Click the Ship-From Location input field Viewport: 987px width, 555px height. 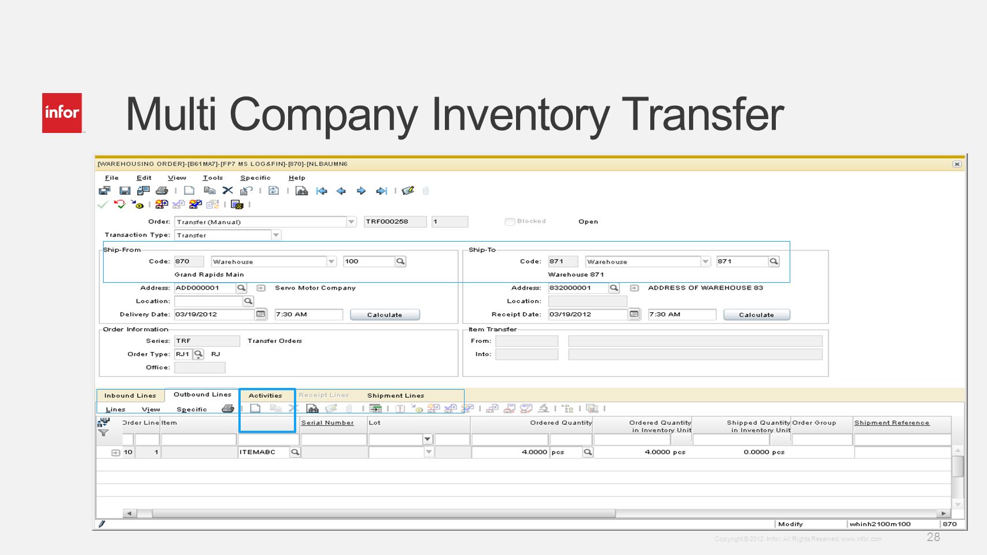(x=208, y=301)
